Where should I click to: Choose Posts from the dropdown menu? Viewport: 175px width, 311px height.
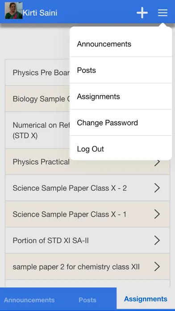(121, 70)
